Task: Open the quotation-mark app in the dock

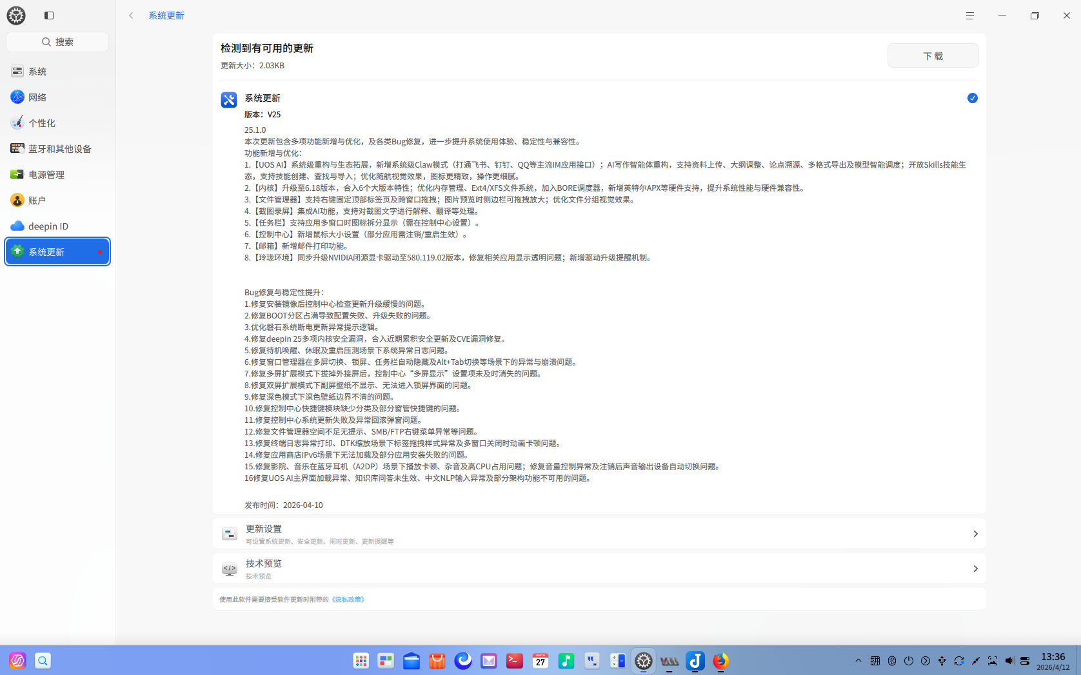Action: 592,661
